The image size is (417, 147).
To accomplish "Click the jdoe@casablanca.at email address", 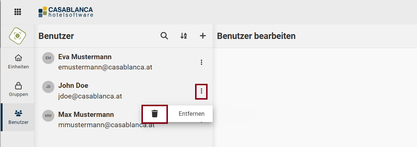I will 90,96.
